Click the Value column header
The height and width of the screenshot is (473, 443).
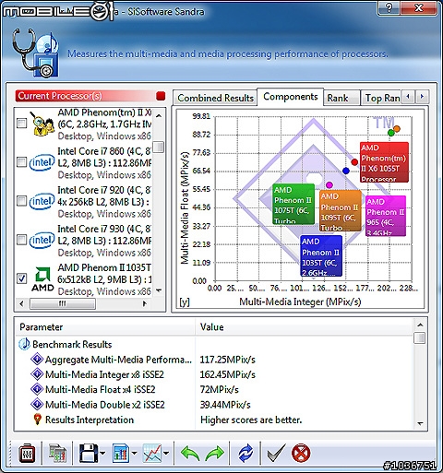point(305,327)
